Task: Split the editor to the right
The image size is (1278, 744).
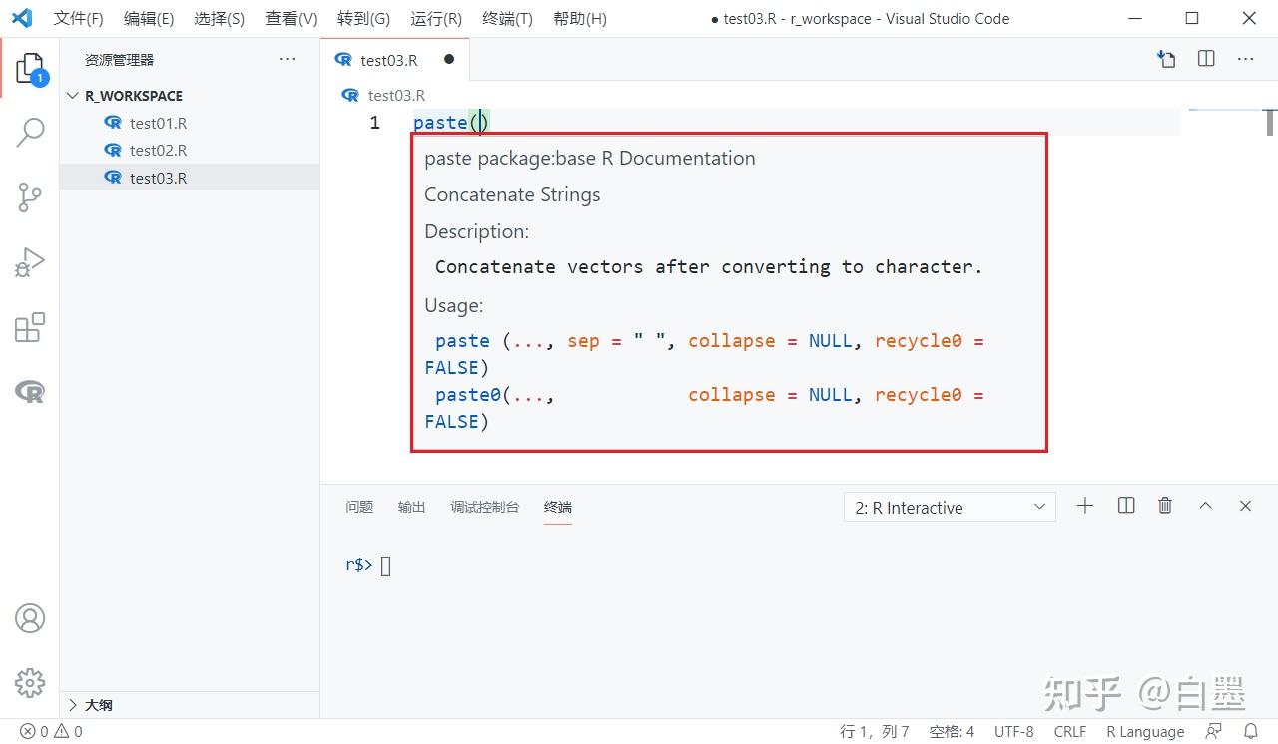Action: [1206, 59]
